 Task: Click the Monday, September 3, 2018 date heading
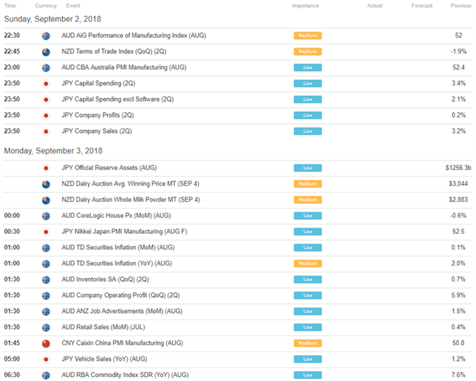pyautogui.click(x=53, y=151)
